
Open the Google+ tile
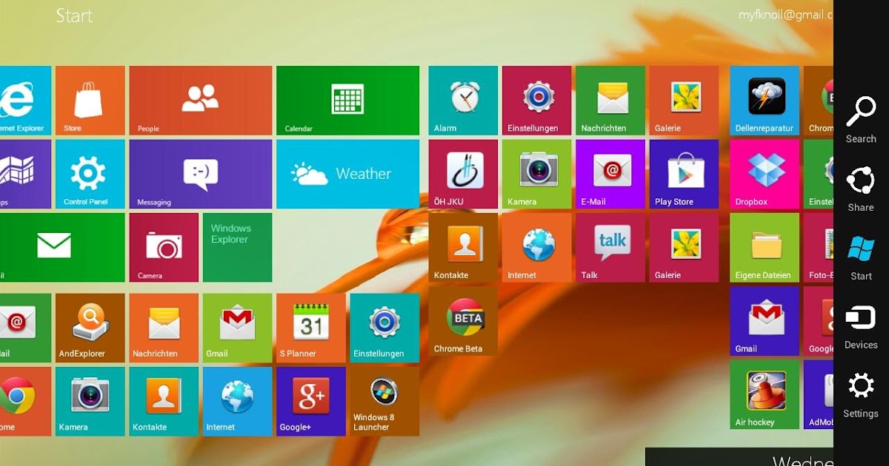(x=311, y=401)
